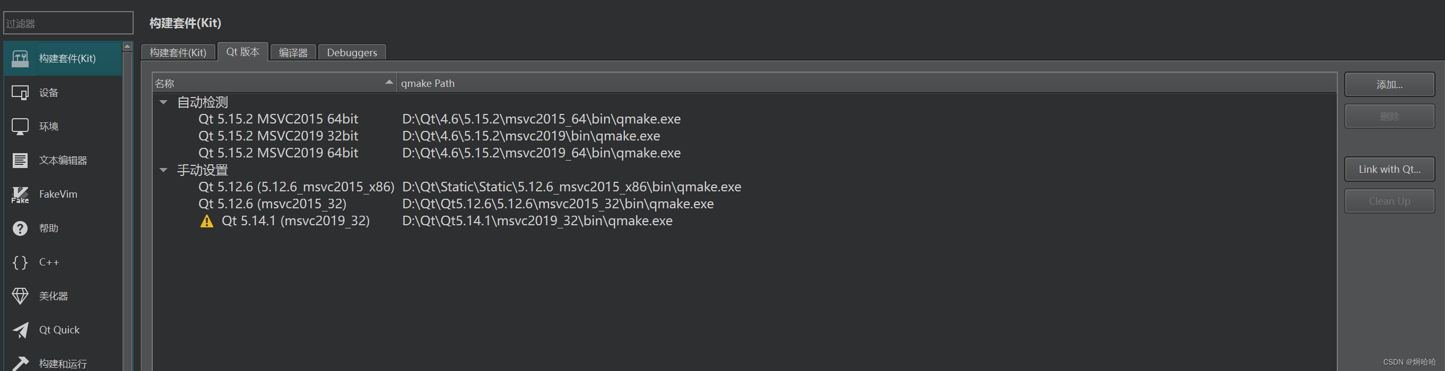
Task: Click the 添加... button
Action: click(x=1389, y=85)
